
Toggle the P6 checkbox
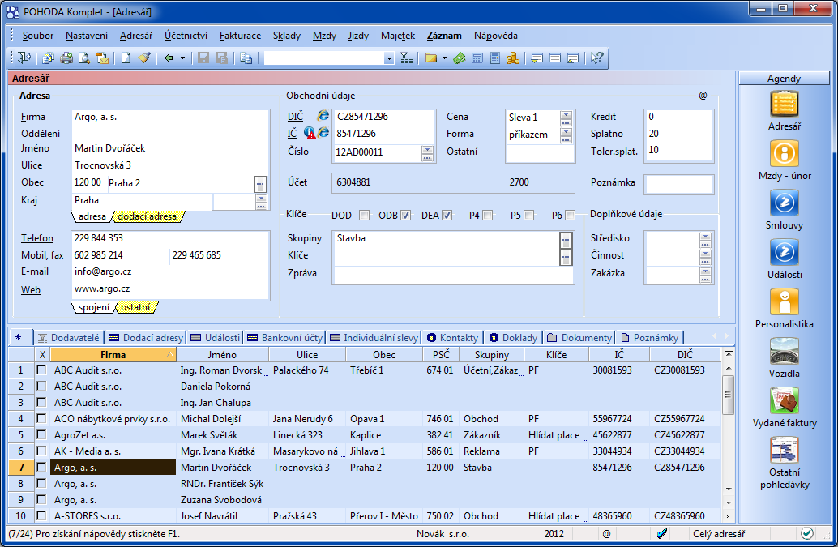click(570, 216)
